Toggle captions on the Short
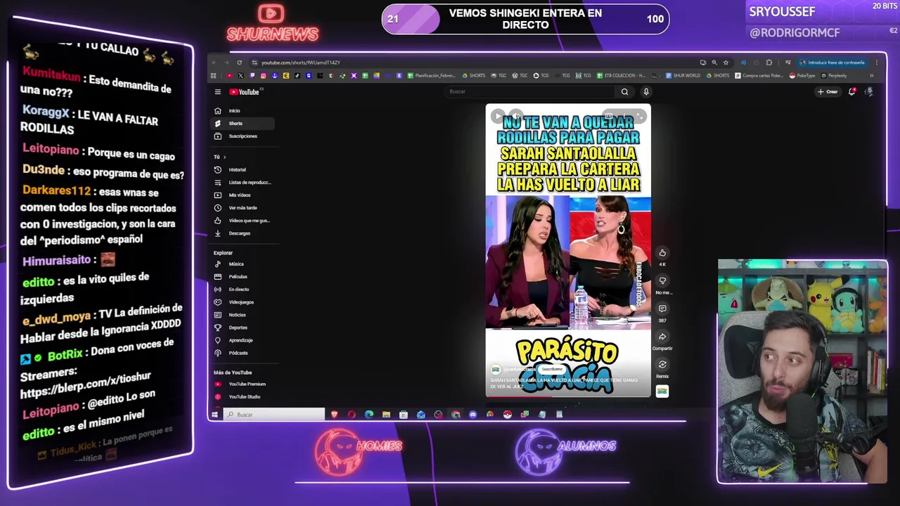 pos(609,116)
